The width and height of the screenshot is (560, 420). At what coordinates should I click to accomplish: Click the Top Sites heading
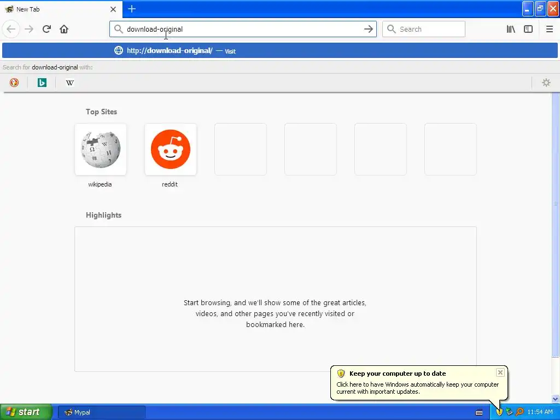pyautogui.click(x=101, y=112)
